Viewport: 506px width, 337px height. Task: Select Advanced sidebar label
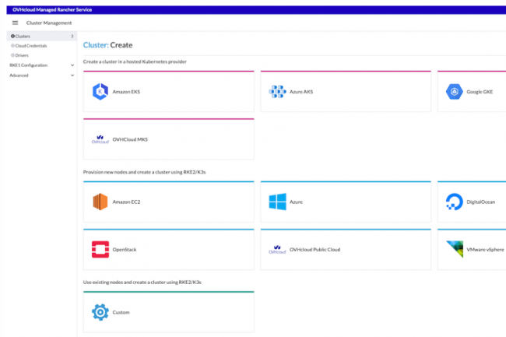(19, 75)
